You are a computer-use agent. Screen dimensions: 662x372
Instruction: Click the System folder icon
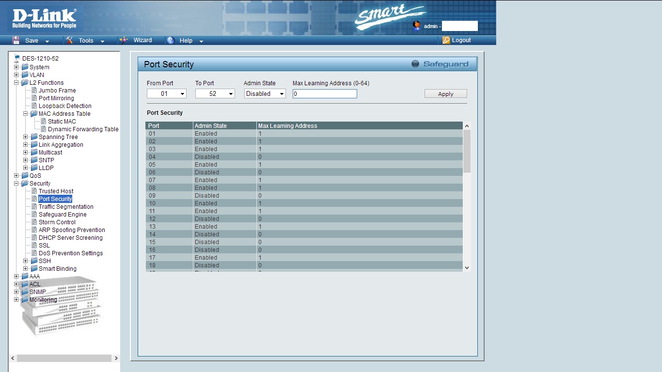point(25,67)
